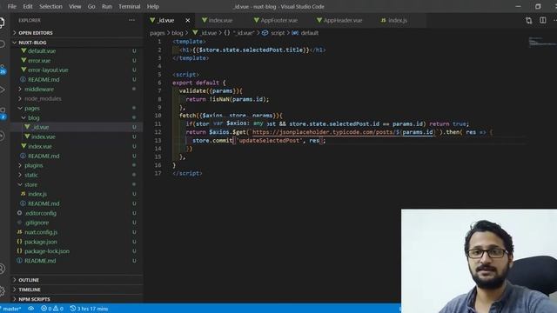The width and height of the screenshot is (557, 313).
Task: Expand the OUTLINE panel
Action: [77, 280]
